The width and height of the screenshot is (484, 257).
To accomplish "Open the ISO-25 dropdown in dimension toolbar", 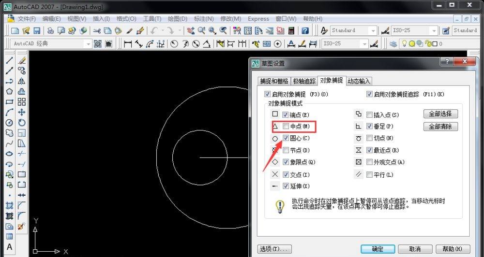I will coord(365,44).
